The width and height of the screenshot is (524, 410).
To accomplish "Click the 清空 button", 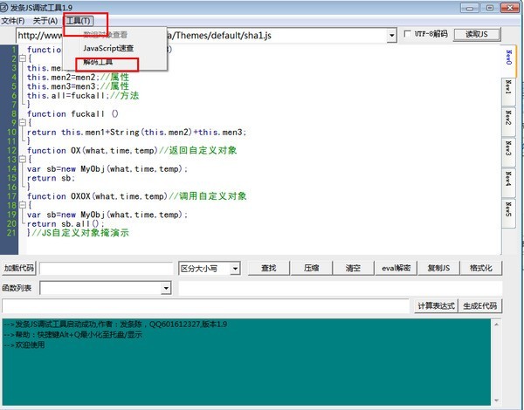I will tap(353, 268).
